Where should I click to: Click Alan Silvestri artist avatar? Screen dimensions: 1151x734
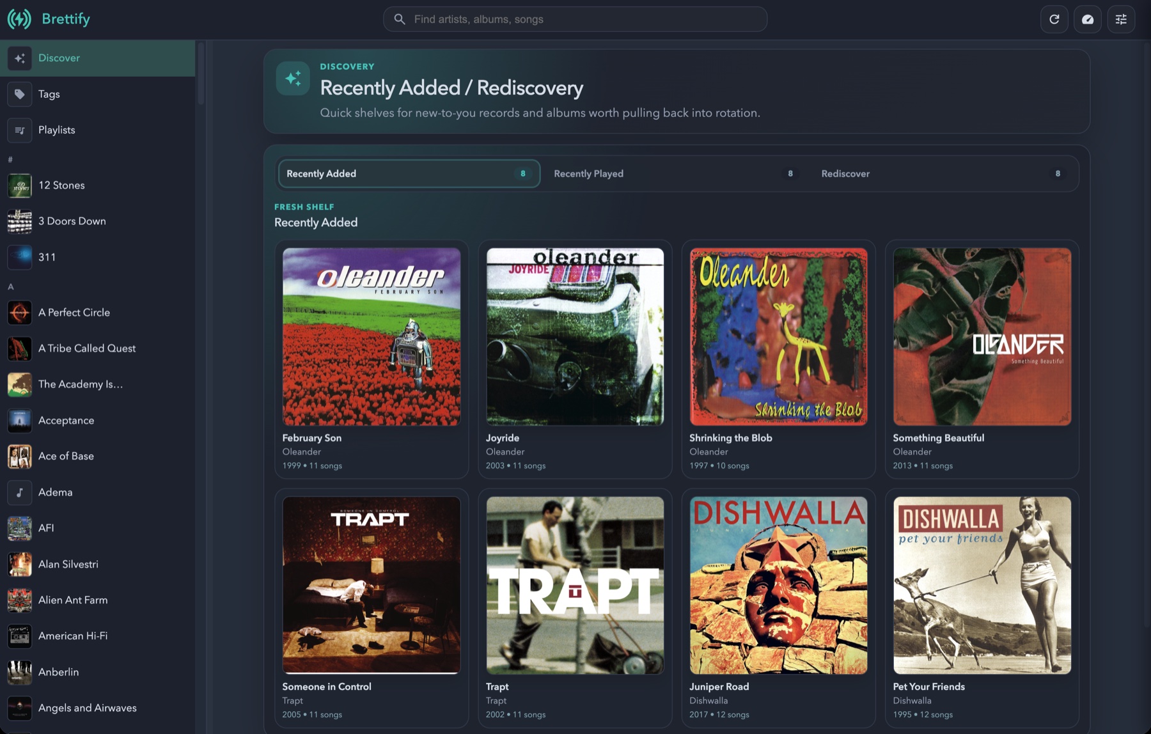click(20, 564)
